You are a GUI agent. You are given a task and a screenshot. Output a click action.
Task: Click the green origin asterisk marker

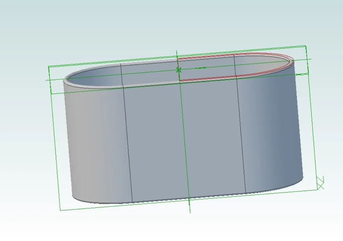pos(179,70)
